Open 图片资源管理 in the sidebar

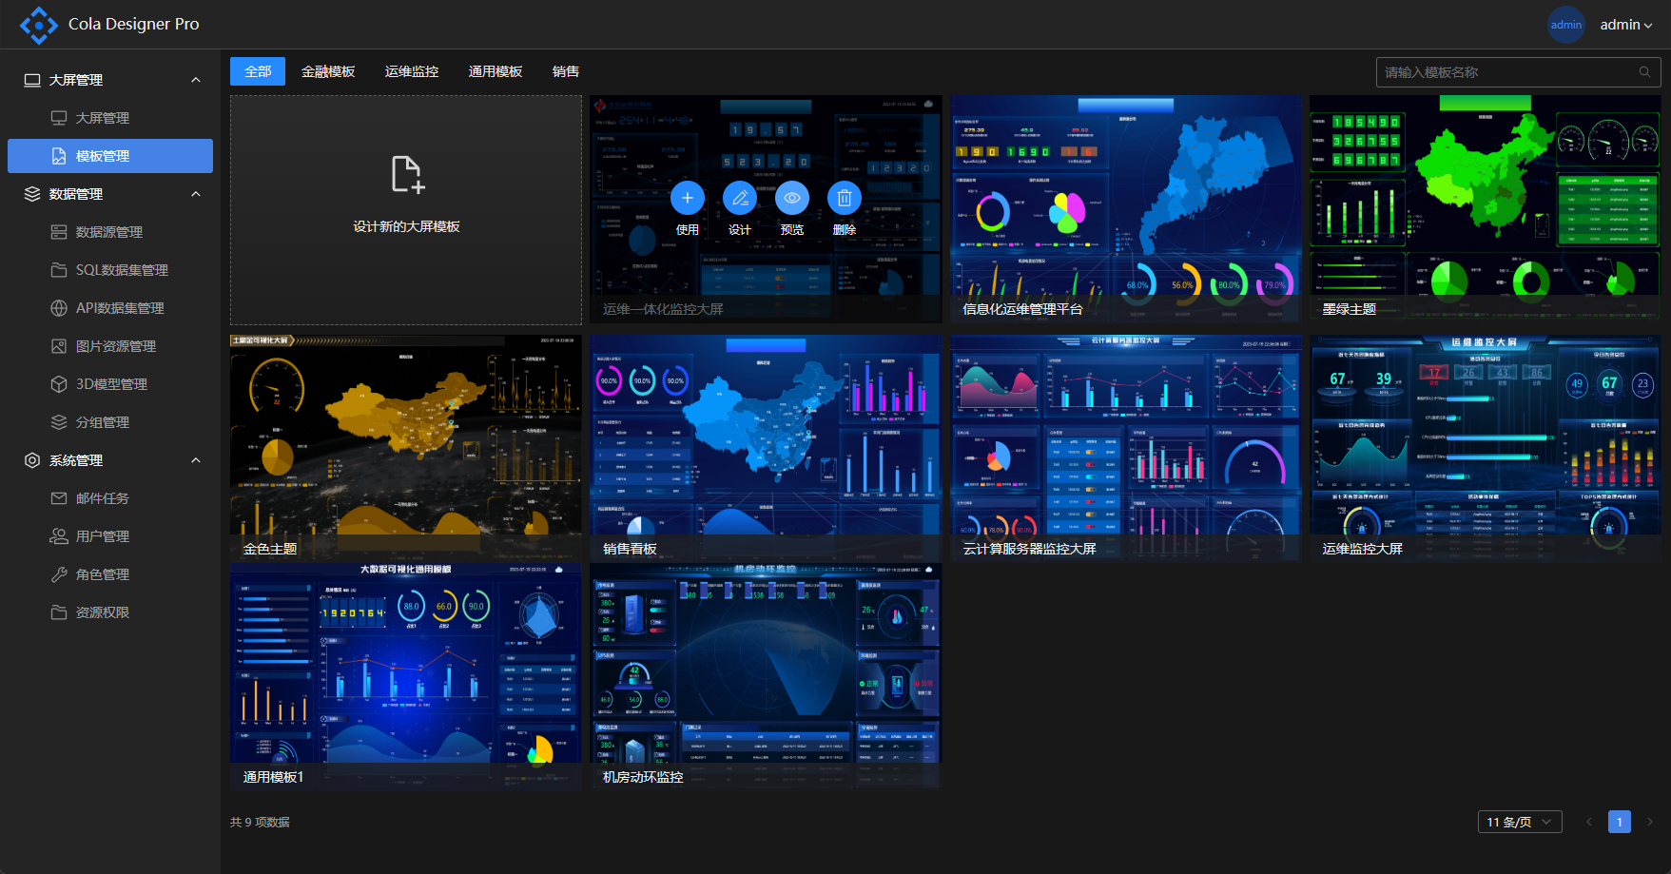(115, 346)
